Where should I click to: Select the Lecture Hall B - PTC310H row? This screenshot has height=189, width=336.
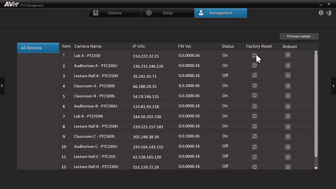pos(96,126)
